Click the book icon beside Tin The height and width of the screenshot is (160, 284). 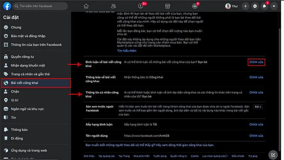pos(6,118)
